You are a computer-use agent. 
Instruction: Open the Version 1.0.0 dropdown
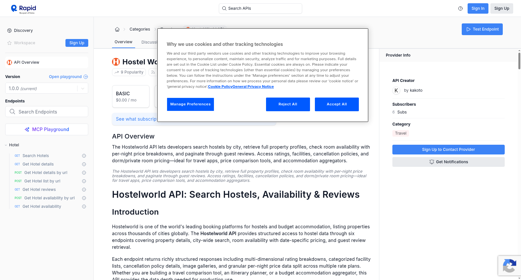[x=47, y=88]
